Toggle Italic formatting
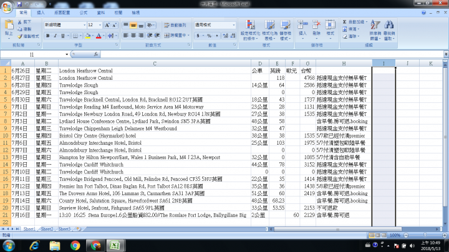This screenshot has height=252, width=449. tap(55, 36)
